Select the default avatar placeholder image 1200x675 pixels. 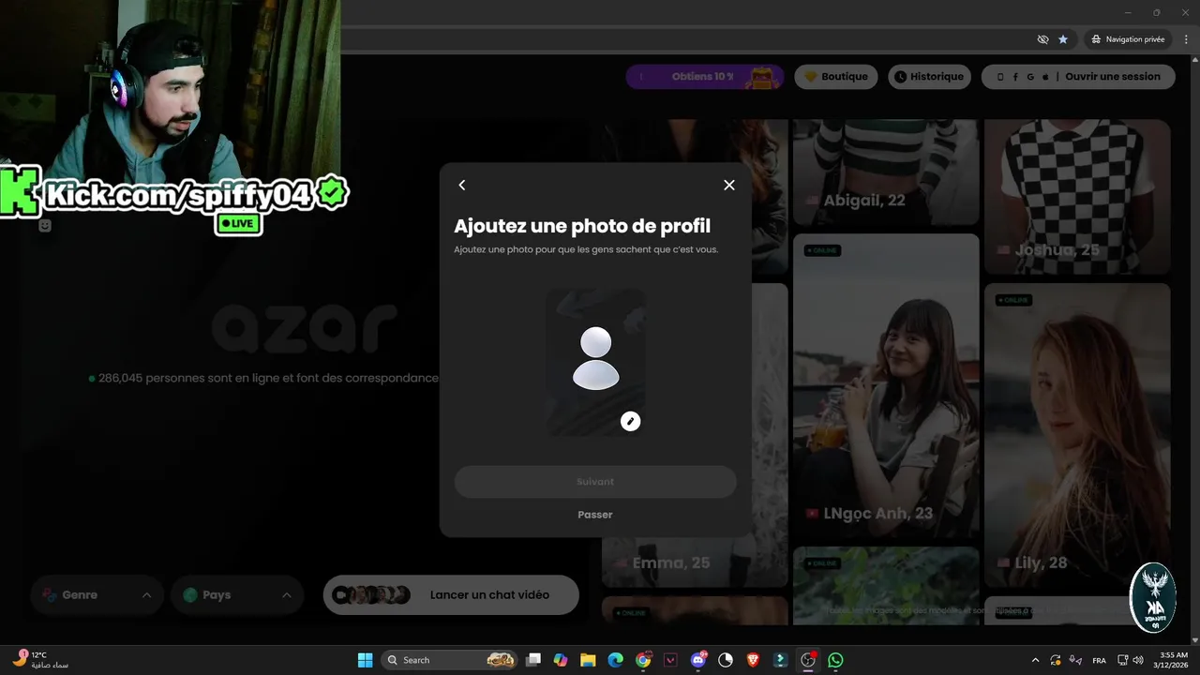coord(596,361)
